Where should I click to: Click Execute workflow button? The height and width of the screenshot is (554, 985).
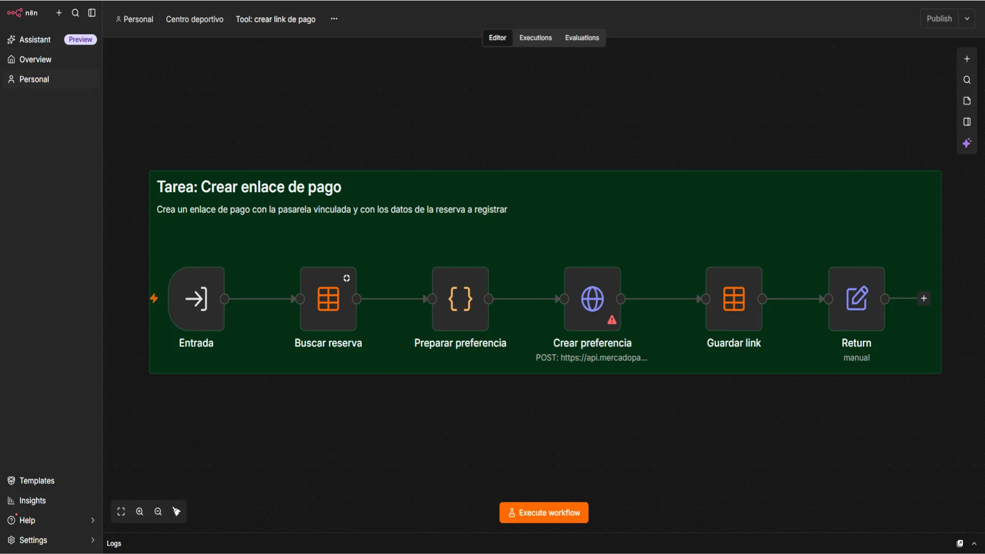point(544,512)
